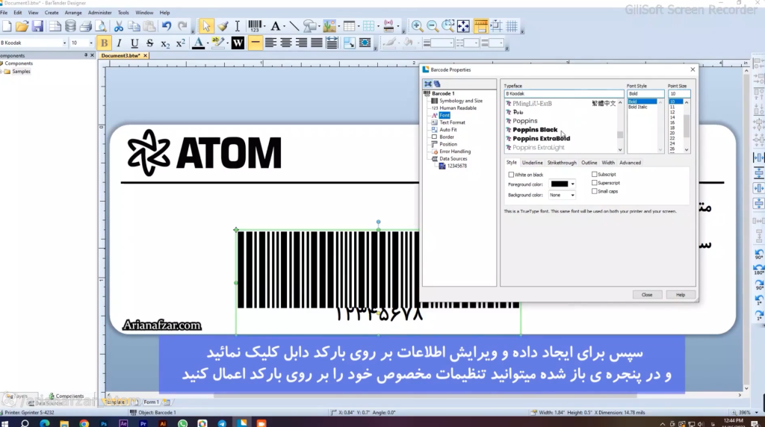
Task: Click the center alignment icon
Action: [286, 43]
